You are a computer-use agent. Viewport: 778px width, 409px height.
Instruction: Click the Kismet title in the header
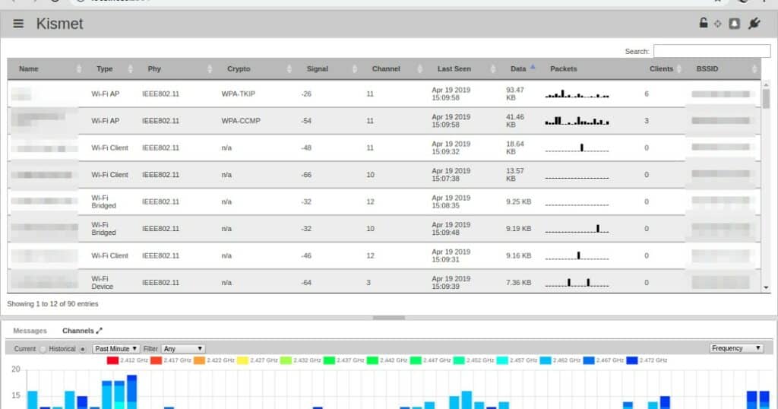pyautogui.click(x=59, y=24)
